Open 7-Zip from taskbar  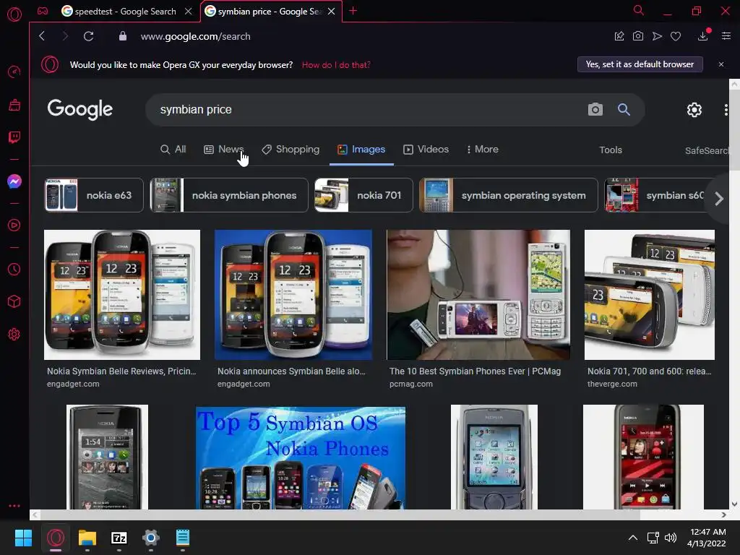point(119,538)
